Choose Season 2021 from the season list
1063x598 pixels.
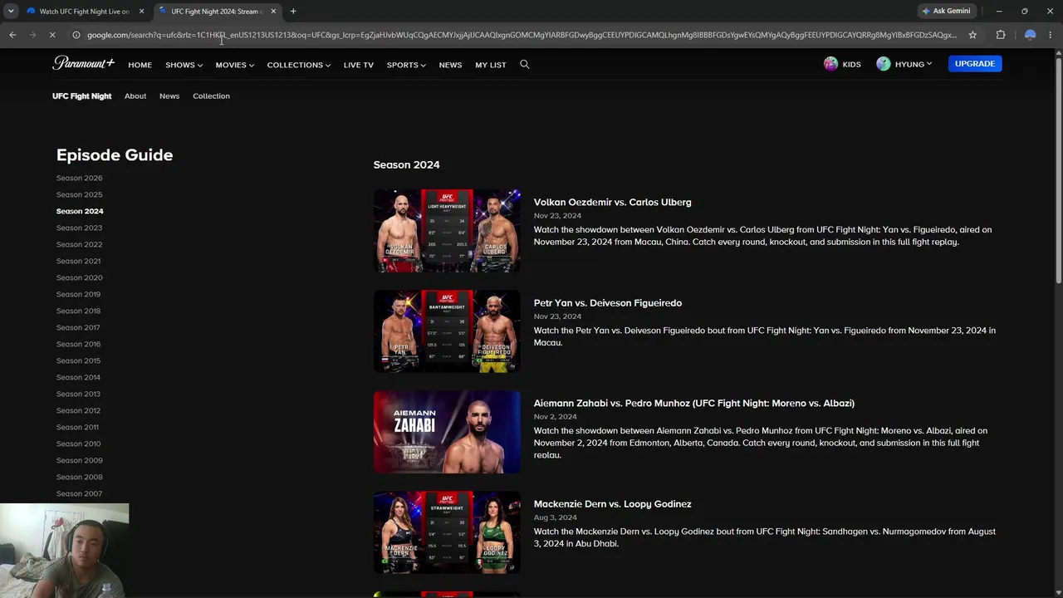click(x=79, y=261)
